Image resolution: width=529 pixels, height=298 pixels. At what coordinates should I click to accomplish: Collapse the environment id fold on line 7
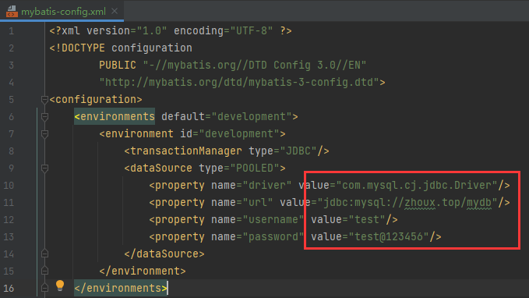tap(44, 134)
